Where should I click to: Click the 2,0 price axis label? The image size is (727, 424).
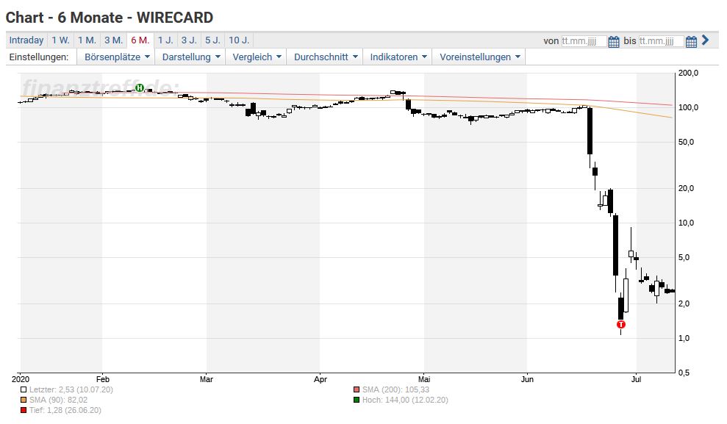[x=684, y=303]
